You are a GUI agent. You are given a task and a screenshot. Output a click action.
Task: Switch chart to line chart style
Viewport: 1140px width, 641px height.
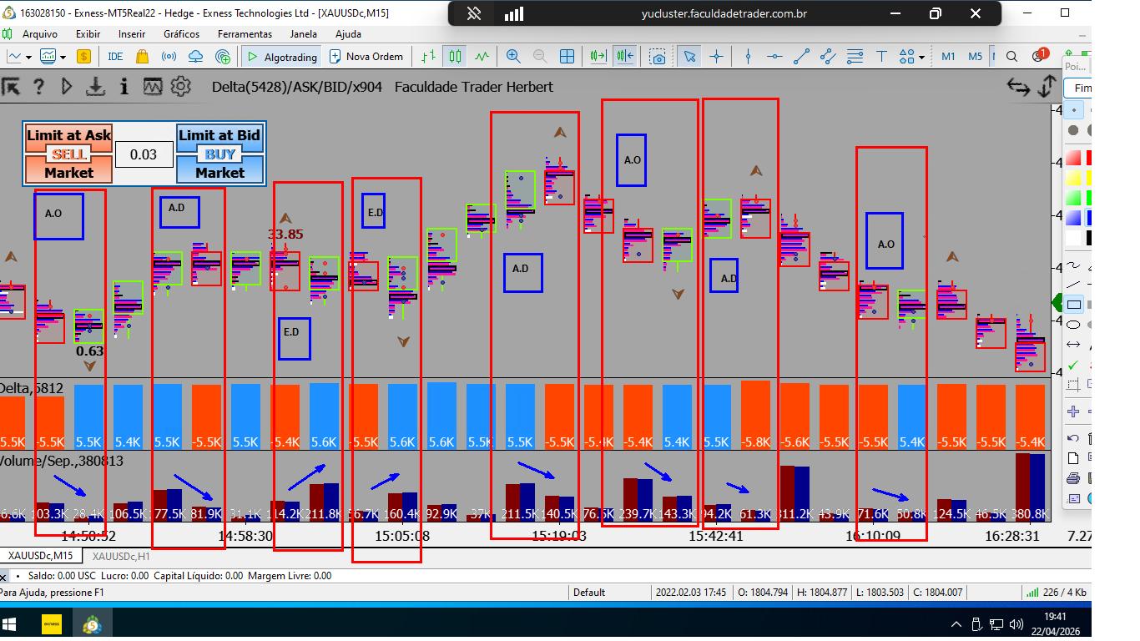(482, 57)
